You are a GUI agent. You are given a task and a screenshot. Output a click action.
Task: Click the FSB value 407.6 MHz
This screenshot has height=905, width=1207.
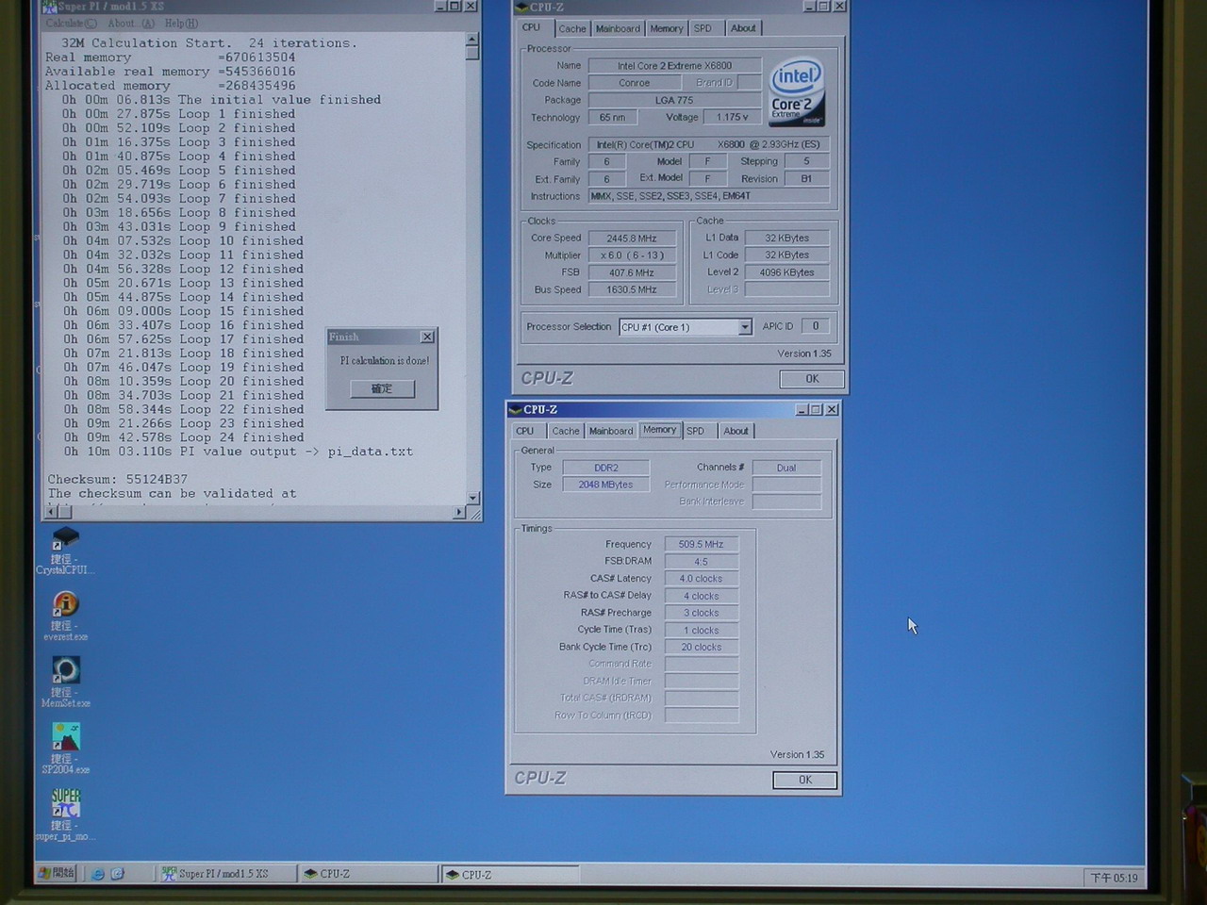[x=632, y=272]
